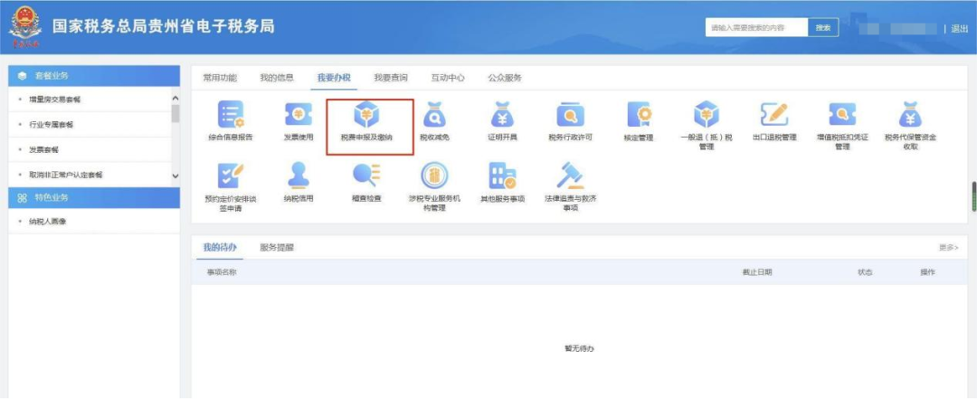The height and width of the screenshot is (399, 977).
Task: Switch to 互动中心 tab
Action: 448,78
